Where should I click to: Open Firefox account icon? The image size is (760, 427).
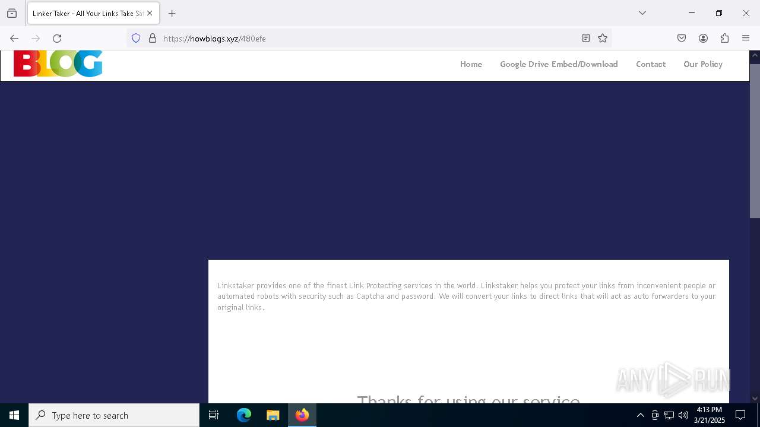click(703, 39)
